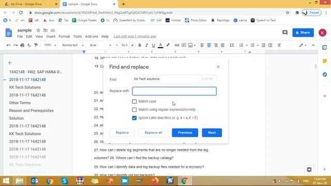The height and width of the screenshot is (186, 331).
Task: Open comment history icon near Share
Action: [x=285, y=33]
